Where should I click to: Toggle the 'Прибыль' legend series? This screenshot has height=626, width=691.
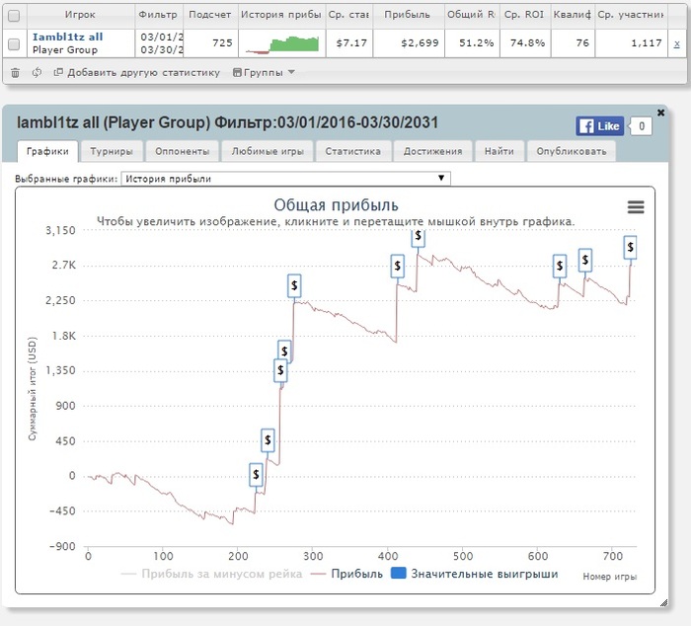pyautogui.click(x=346, y=574)
